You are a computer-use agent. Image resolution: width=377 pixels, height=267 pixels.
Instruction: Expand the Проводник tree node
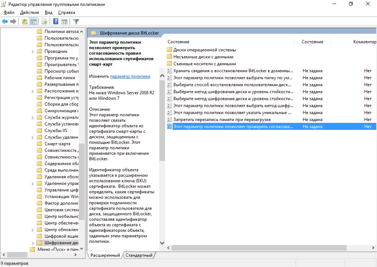tap(33, 51)
